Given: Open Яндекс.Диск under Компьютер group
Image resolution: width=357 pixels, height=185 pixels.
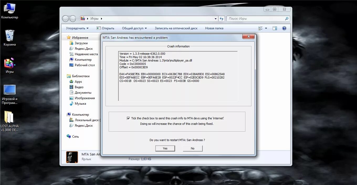Looking at the screenshot, I should click(81, 126).
